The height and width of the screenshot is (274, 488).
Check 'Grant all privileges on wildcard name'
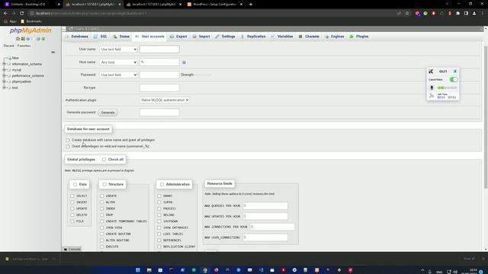(x=68, y=146)
